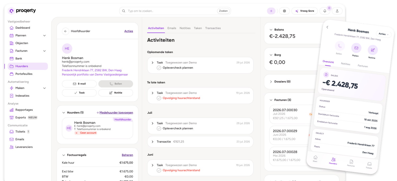Open the user profile icon
The image size is (397, 181).
(337, 11)
